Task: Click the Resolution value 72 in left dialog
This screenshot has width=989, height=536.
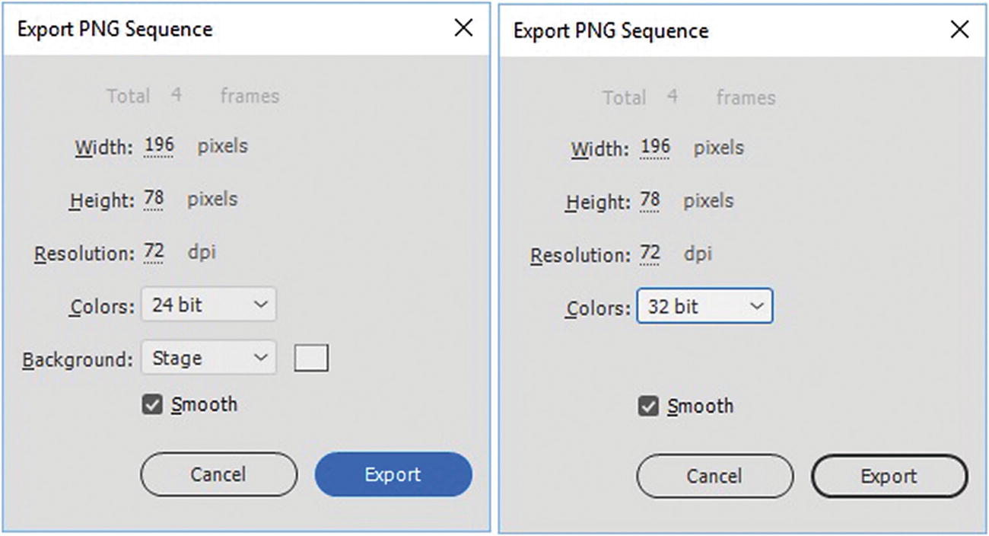Action: [154, 252]
